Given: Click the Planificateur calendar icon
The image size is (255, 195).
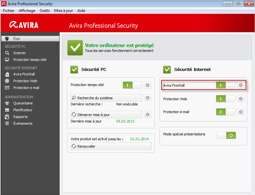Looking at the screenshot, I should [7, 110].
